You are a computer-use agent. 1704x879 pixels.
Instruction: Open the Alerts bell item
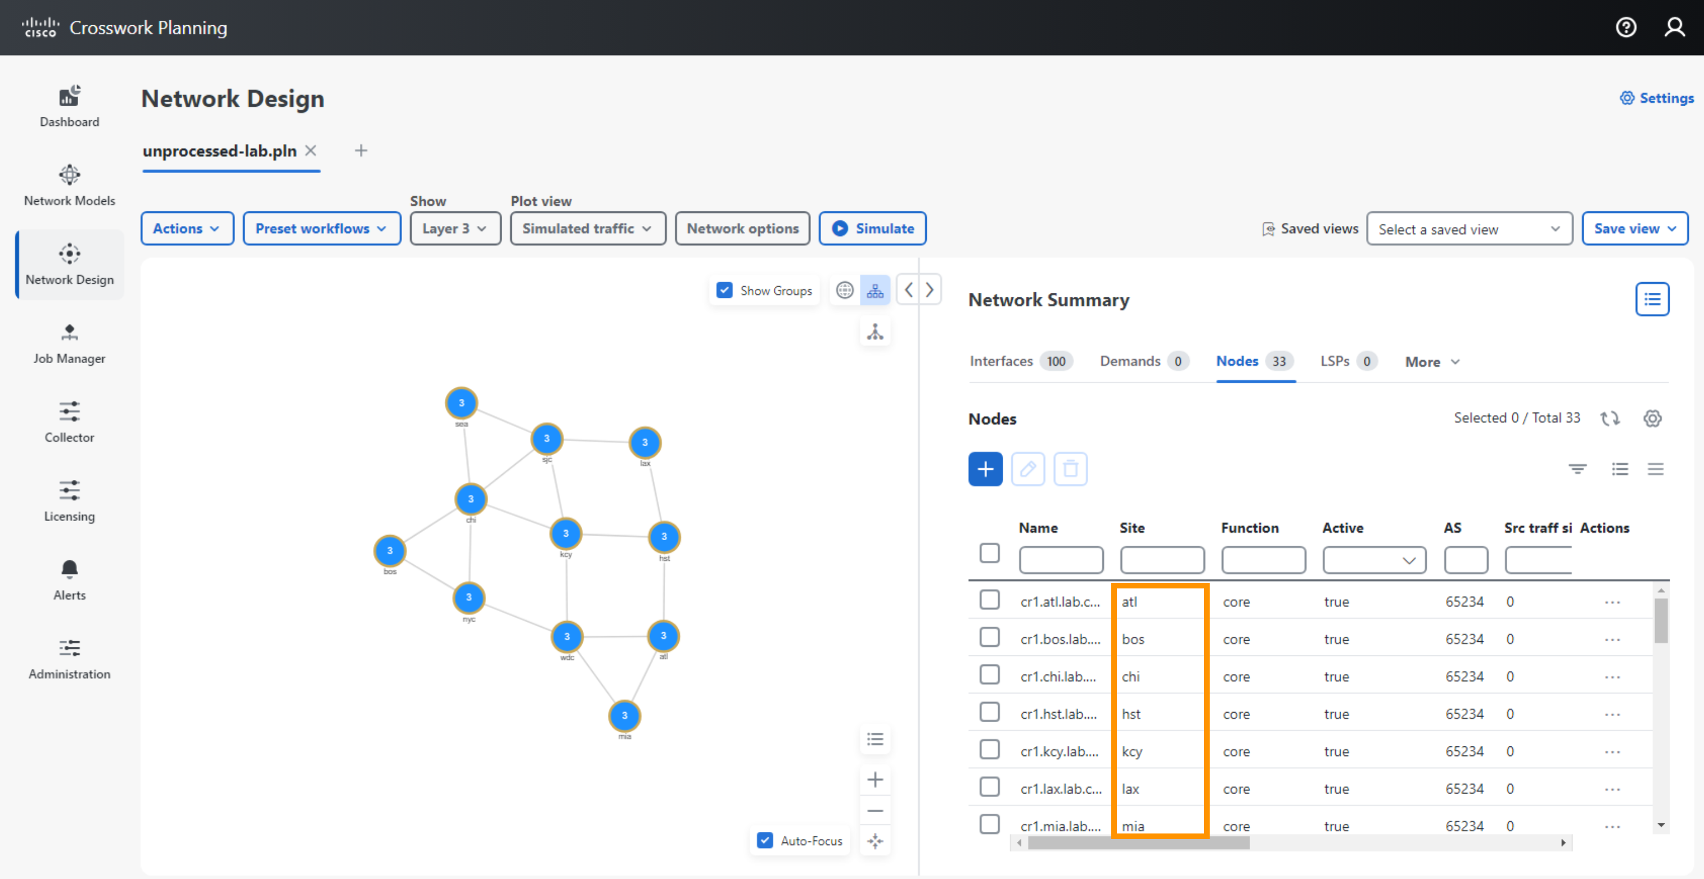[x=70, y=579]
